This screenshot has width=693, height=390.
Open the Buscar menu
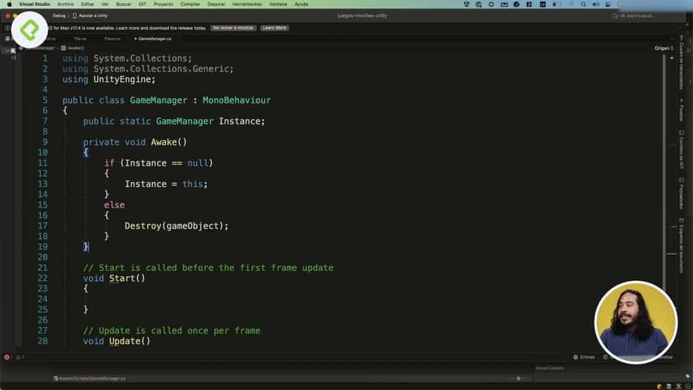point(123,4)
